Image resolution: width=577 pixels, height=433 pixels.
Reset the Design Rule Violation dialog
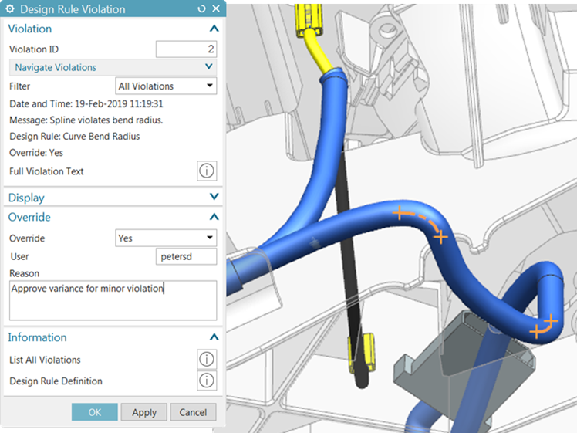(x=201, y=8)
